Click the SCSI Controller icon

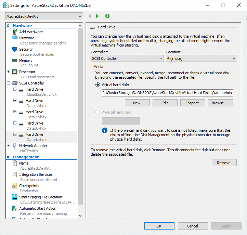click(15, 83)
